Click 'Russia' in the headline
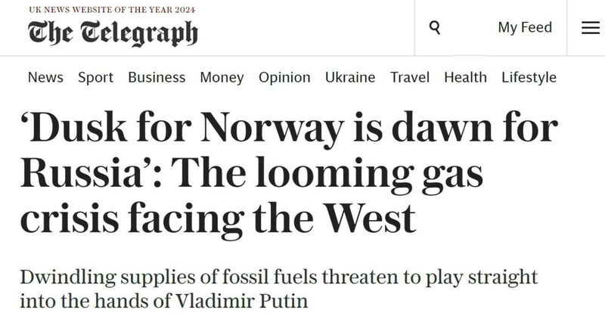605x335 pixels. pos(82,174)
